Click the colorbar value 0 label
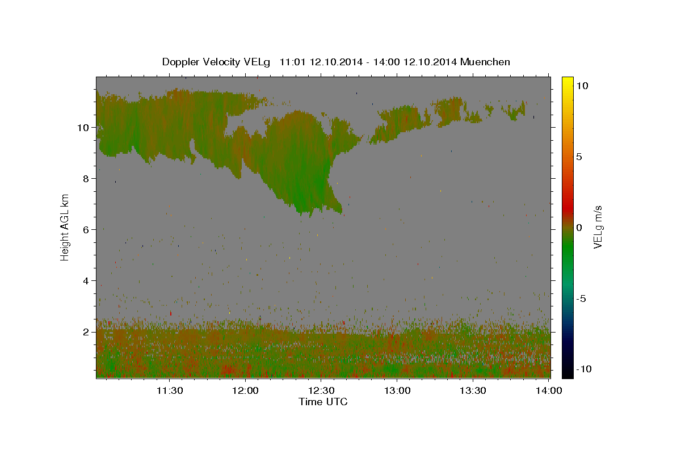 click(x=579, y=228)
